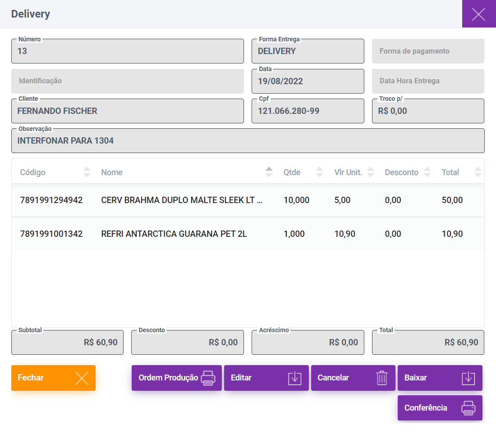Close the Delivery dialog with top X
This screenshot has width=496, height=434.
[478, 14]
